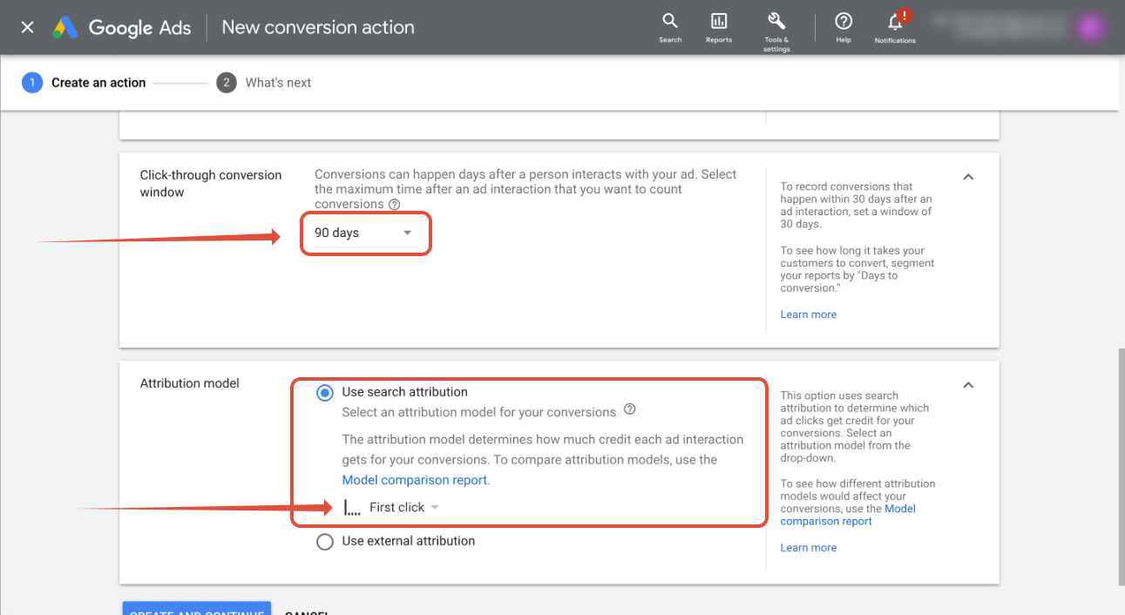
Task: Click help icon next to attribution model prompt
Action: pos(630,409)
